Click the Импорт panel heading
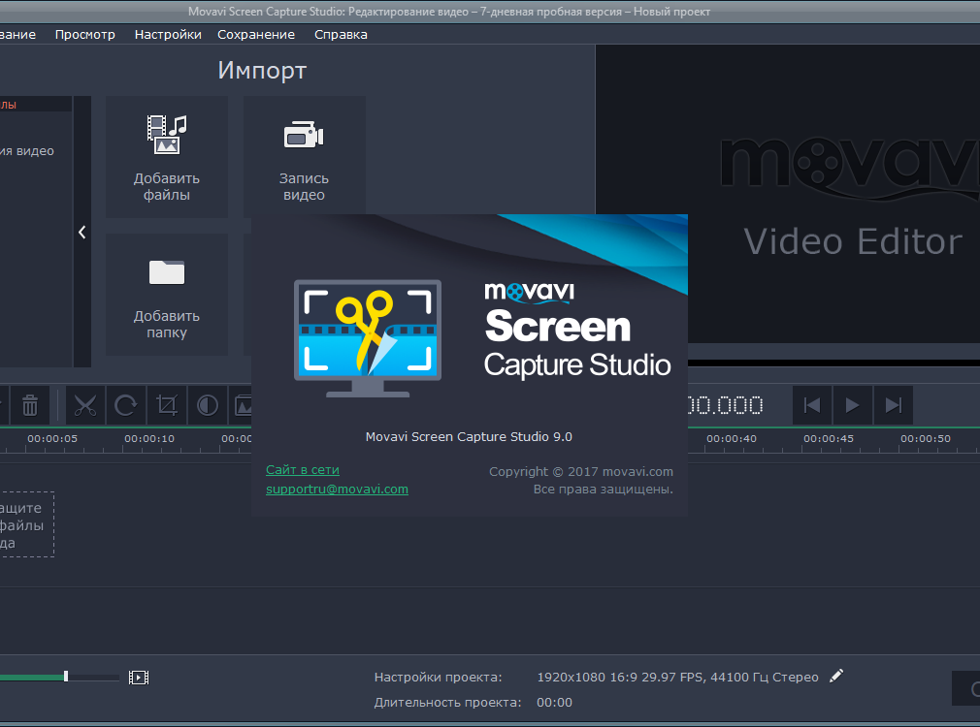 [x=262, y=71]
